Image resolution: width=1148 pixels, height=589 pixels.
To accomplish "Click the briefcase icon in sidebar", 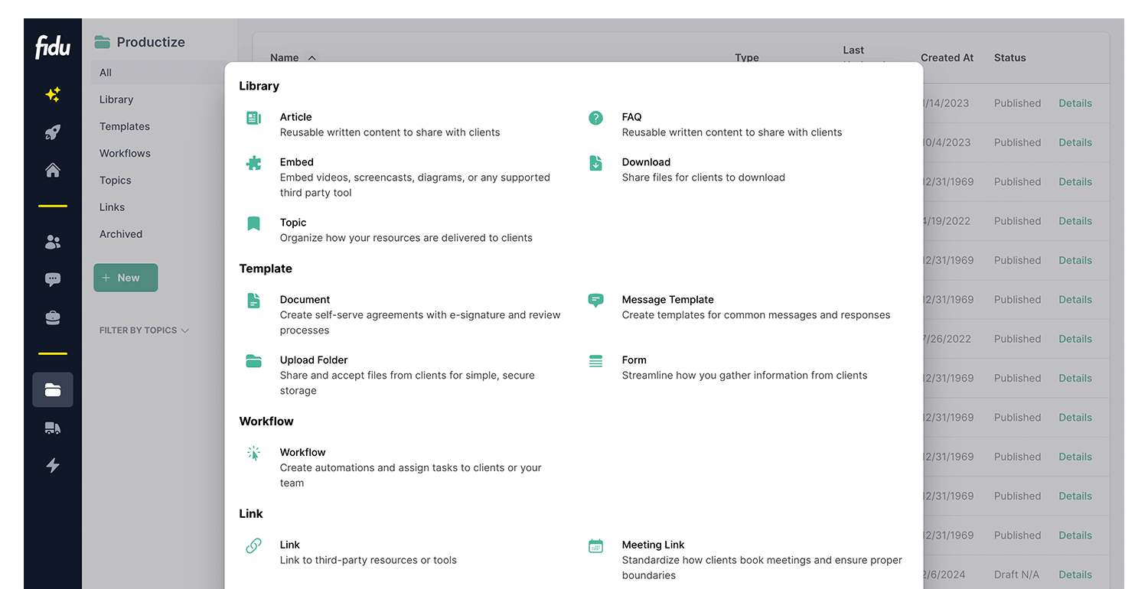I will click(53, 318).
